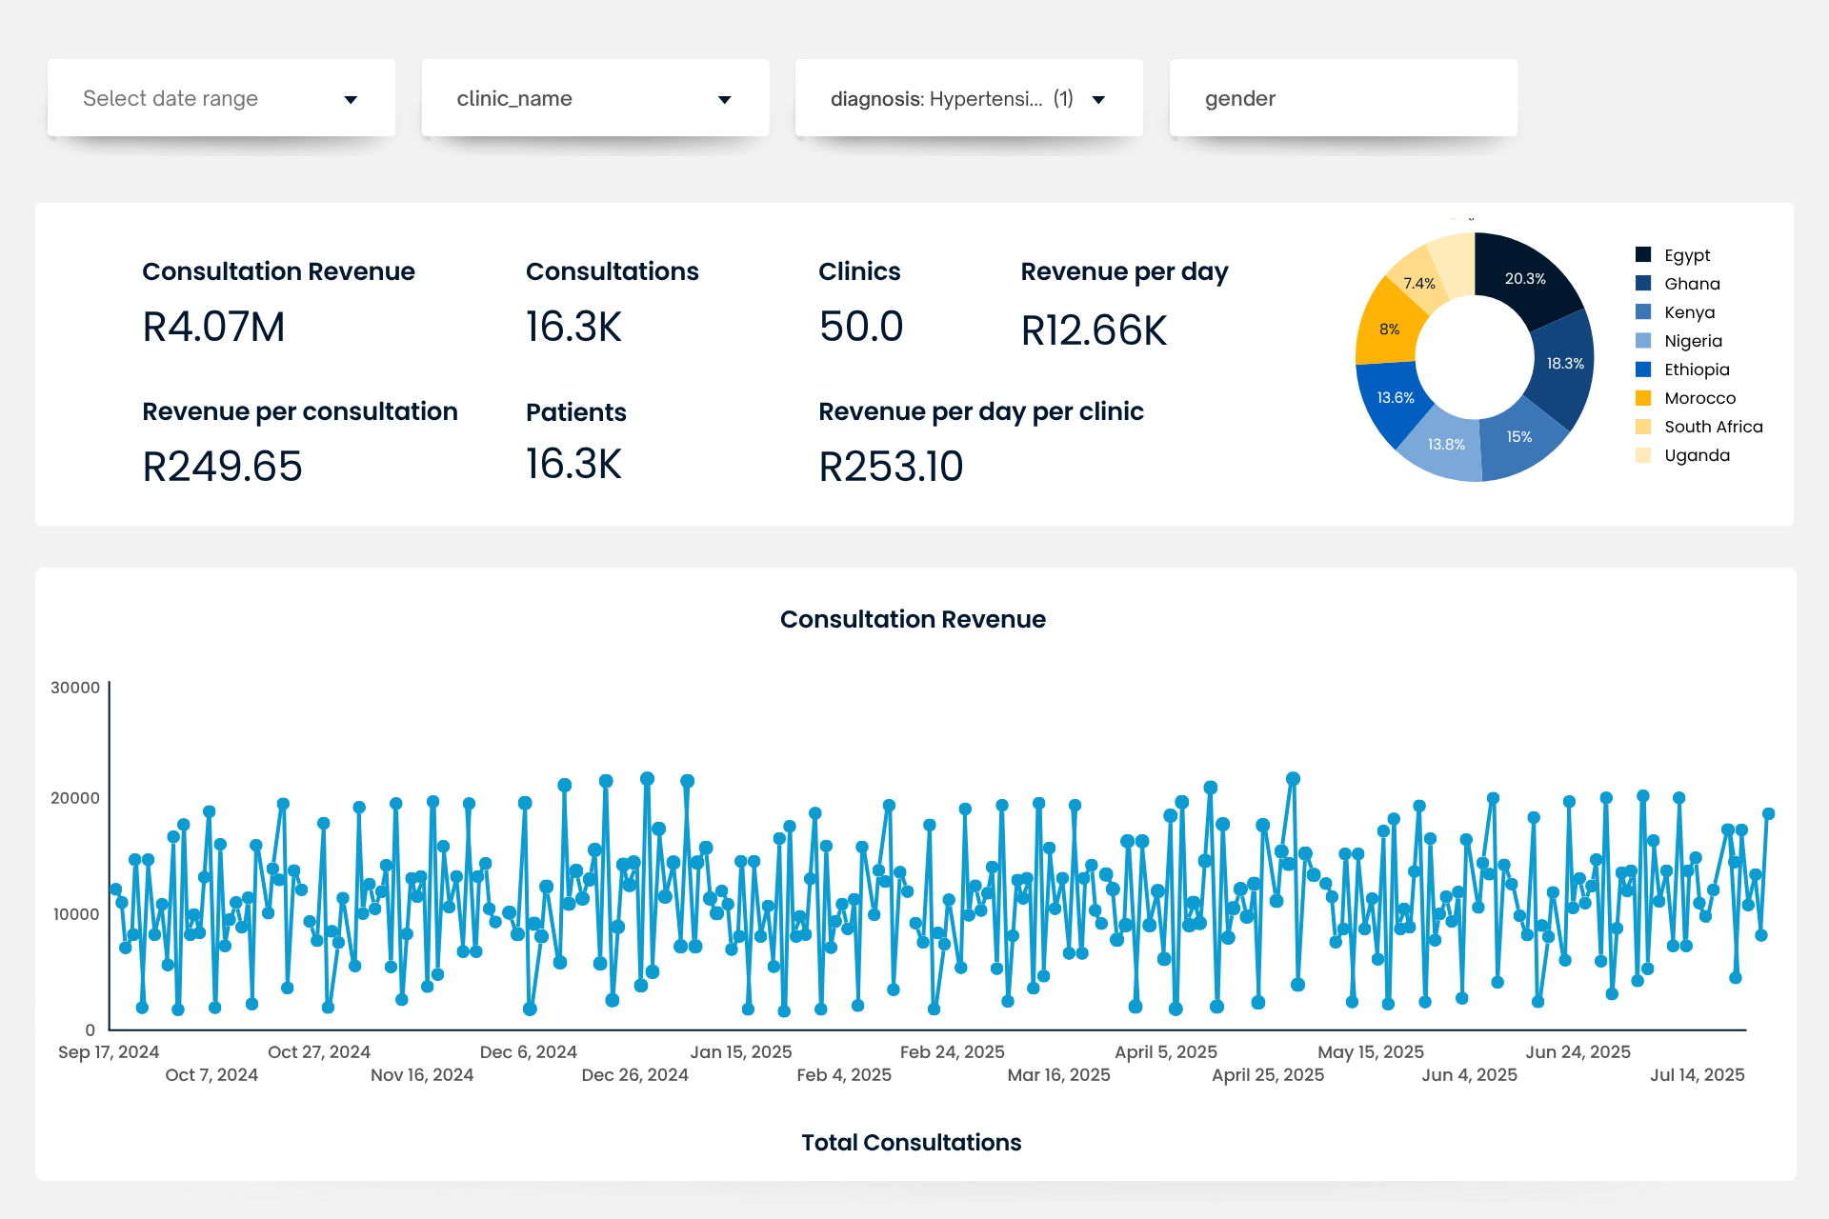Click the Nigeria legend square icon
The width and height of the screenshot is (1829, 1219).
point(1643,340)
